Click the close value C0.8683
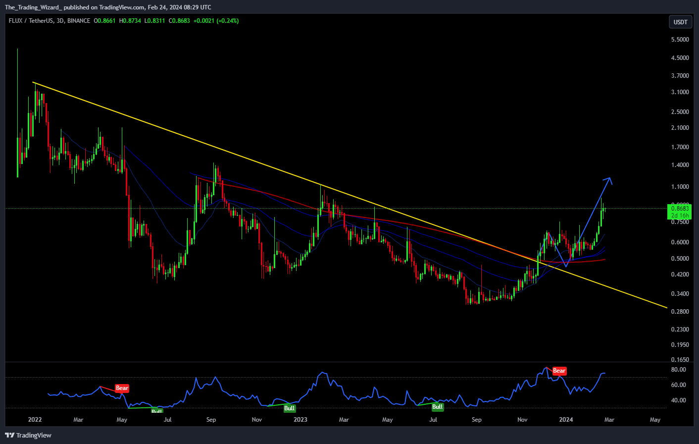This screenshot has width=699, height=444. tap(179, 21)
